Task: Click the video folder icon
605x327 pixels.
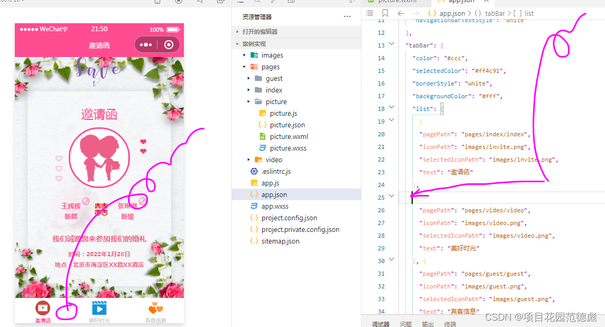Action: click(258, 160)
